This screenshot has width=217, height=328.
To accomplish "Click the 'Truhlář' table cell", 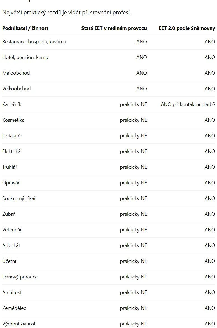I will pyautogui.click(x=10, y=167).
